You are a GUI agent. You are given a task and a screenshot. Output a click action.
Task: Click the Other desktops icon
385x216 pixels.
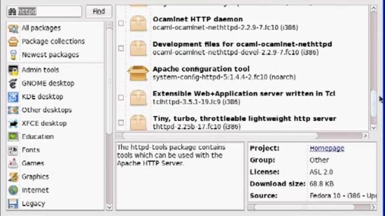pos(13,110)
